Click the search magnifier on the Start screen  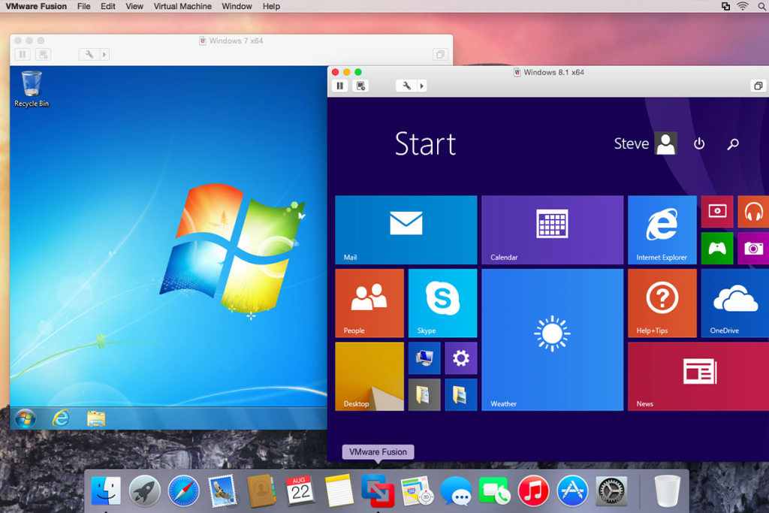pos(733,143)
